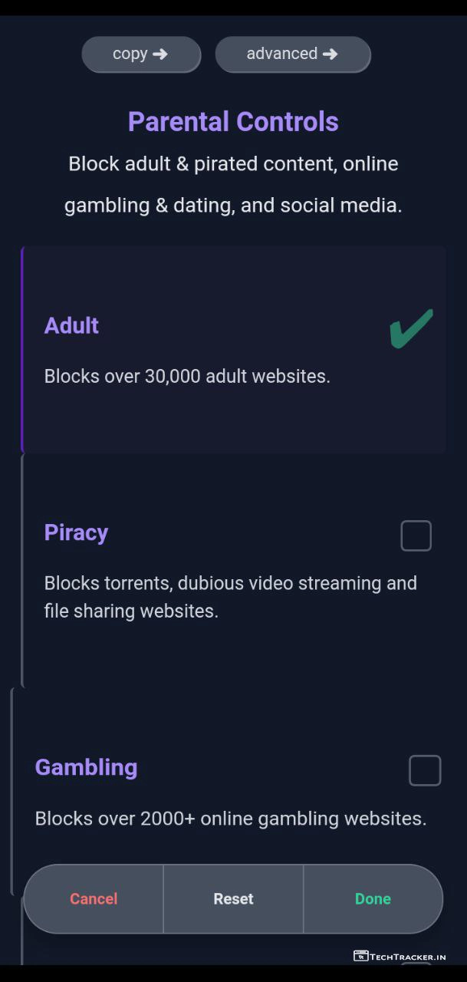
Task: Click the "Blocks over 30,000 adult websites" text
Action: [187, 377]
